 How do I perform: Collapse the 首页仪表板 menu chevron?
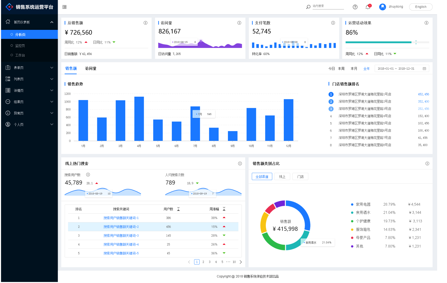[x=52, y=22]
